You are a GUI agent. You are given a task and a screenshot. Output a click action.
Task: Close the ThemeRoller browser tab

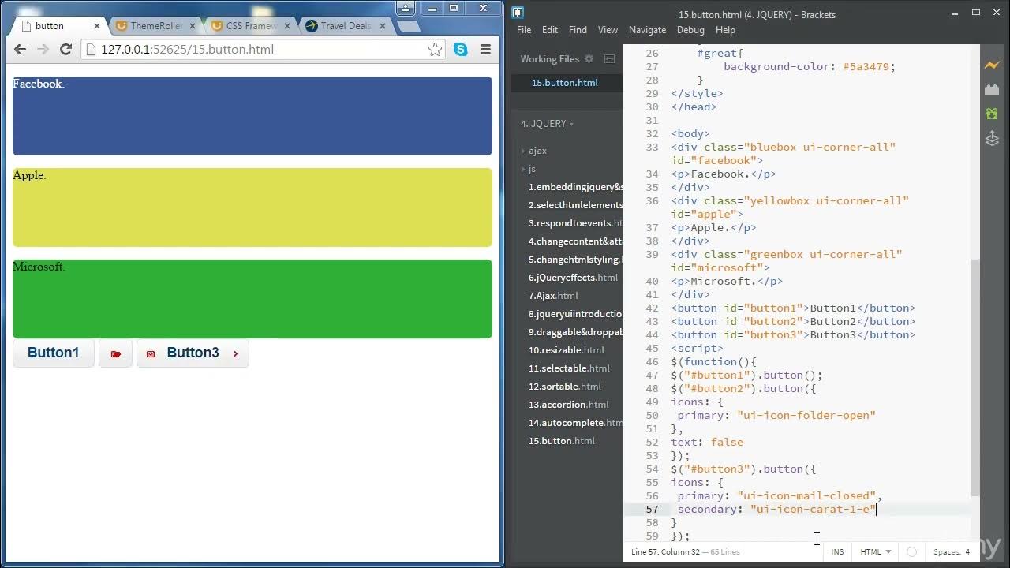pyautogui.click(x=192, y=26)
